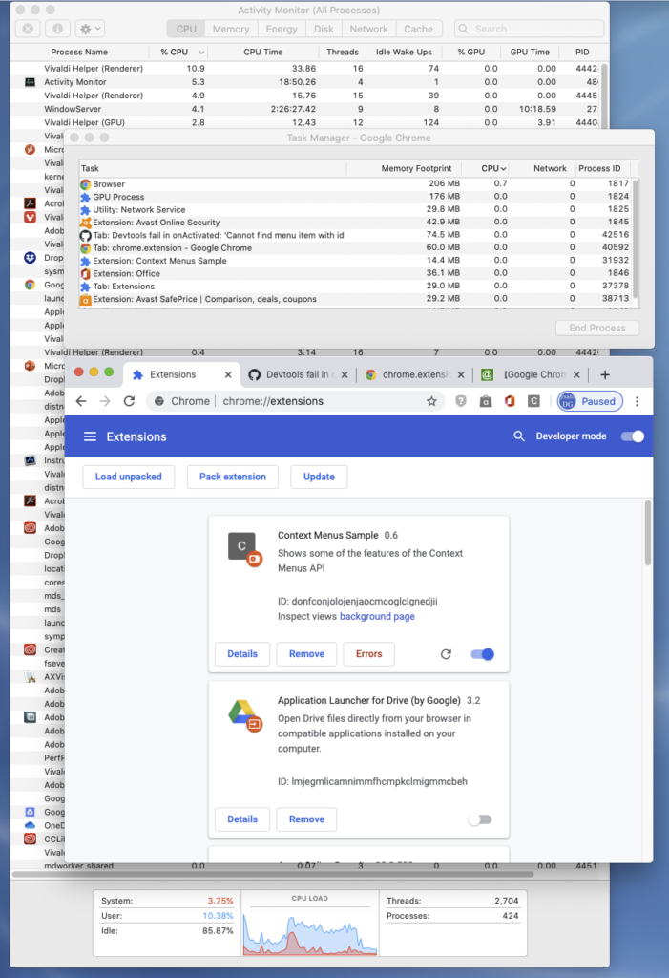Open Chrome's three-dot menu

(638, 401)
